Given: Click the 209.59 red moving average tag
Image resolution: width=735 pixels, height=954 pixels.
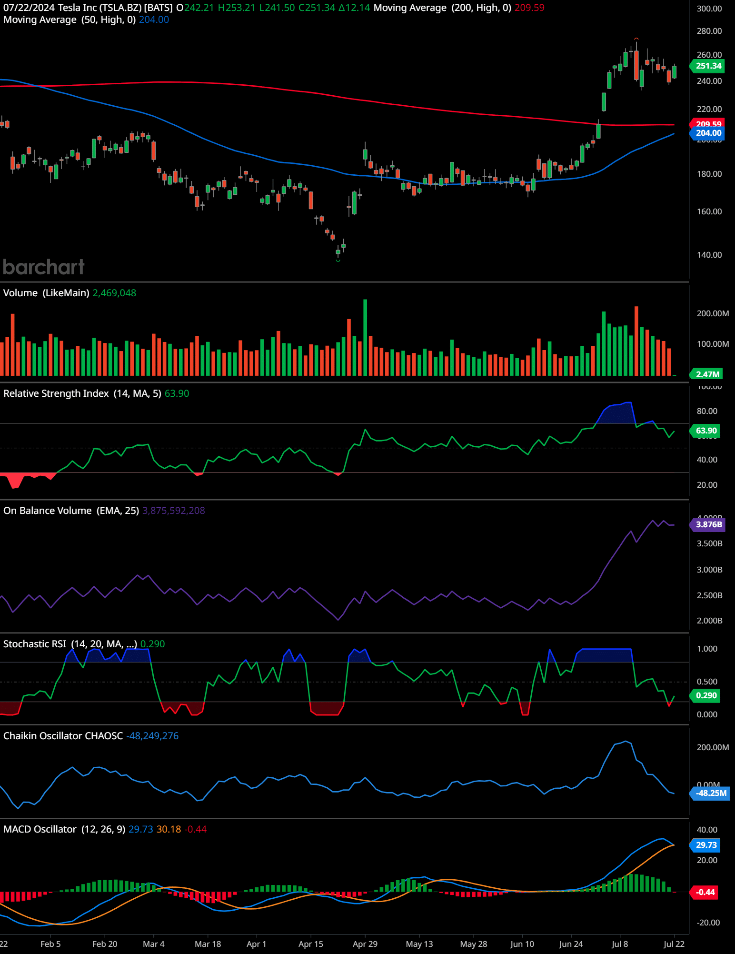Looking at the screenshot, I should 707,123.
